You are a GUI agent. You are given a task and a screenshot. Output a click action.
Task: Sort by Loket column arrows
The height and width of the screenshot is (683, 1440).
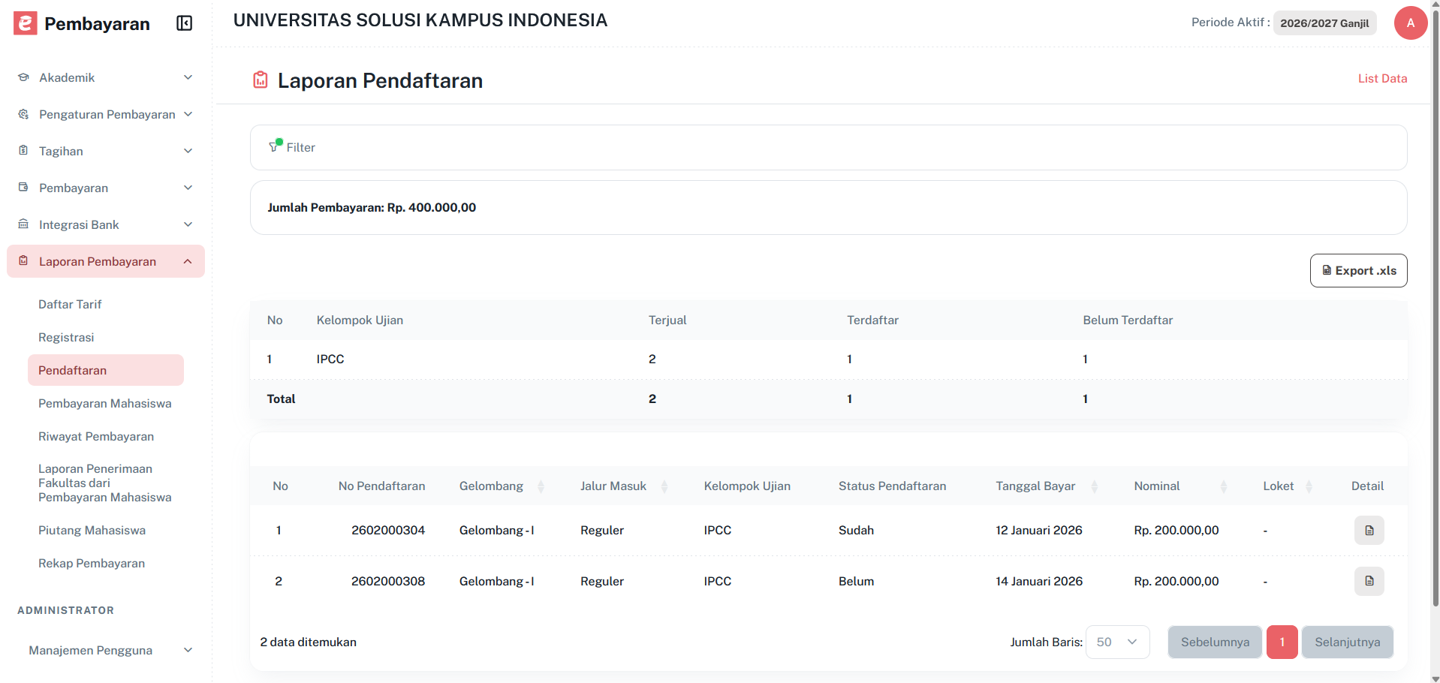pos(1309,486)
